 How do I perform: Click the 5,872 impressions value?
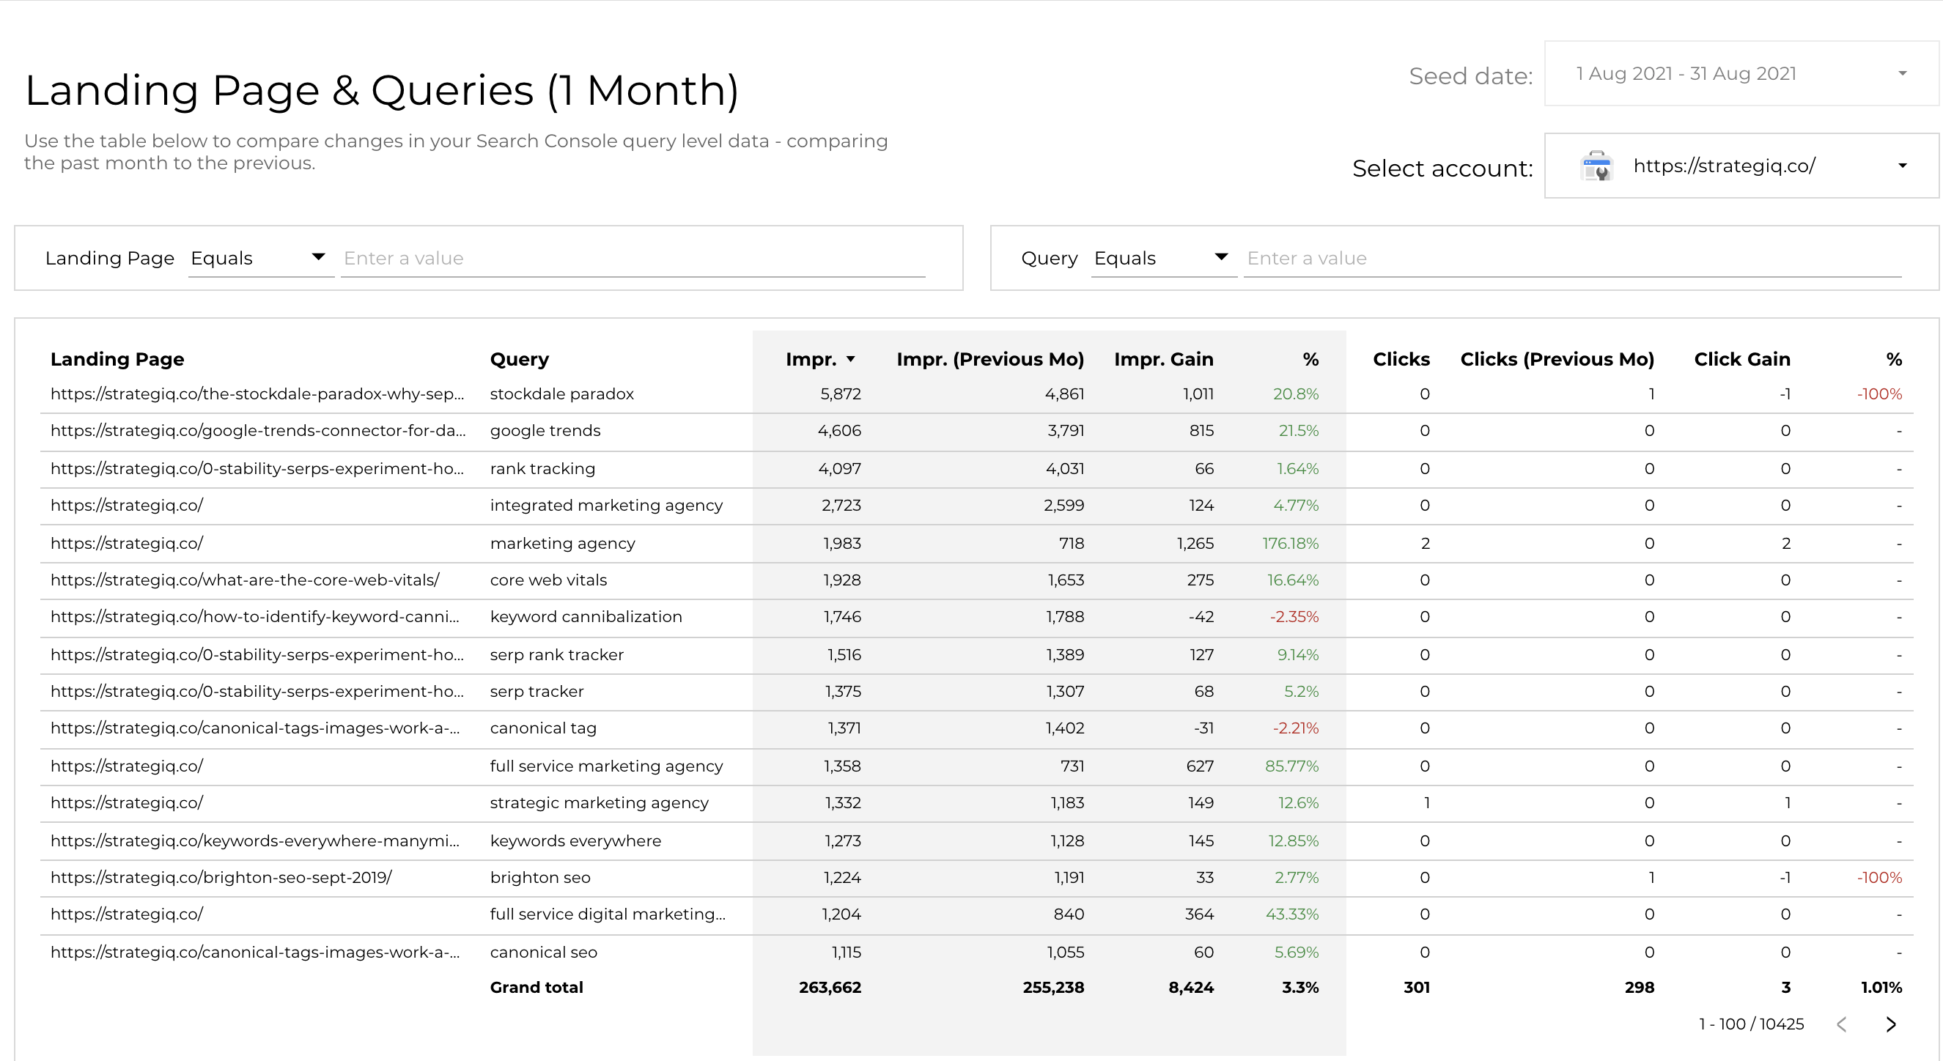click(x=840, y=393)
